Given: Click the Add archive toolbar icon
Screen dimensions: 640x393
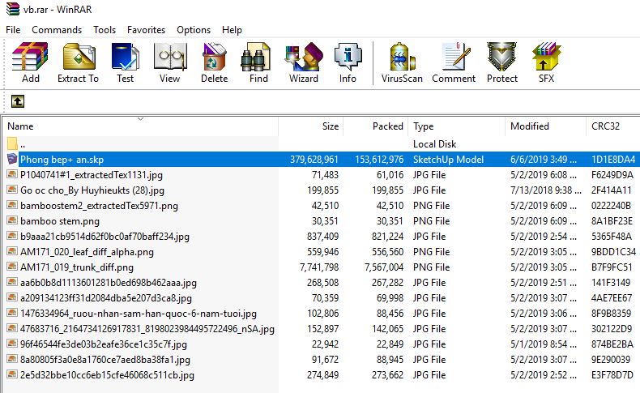Looking at the screenshot, I should point(30,58).
